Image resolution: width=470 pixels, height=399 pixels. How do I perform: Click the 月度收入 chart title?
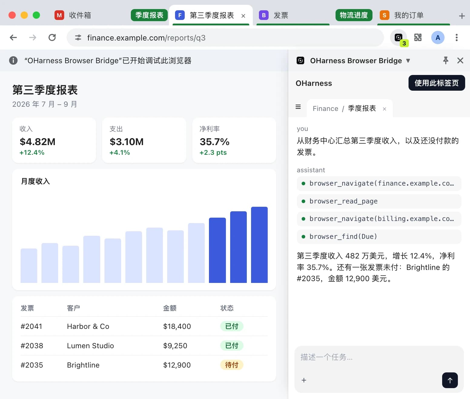(35, 181)
